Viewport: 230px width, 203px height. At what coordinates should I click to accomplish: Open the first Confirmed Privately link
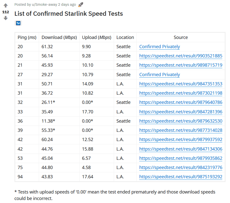(159, 47)
